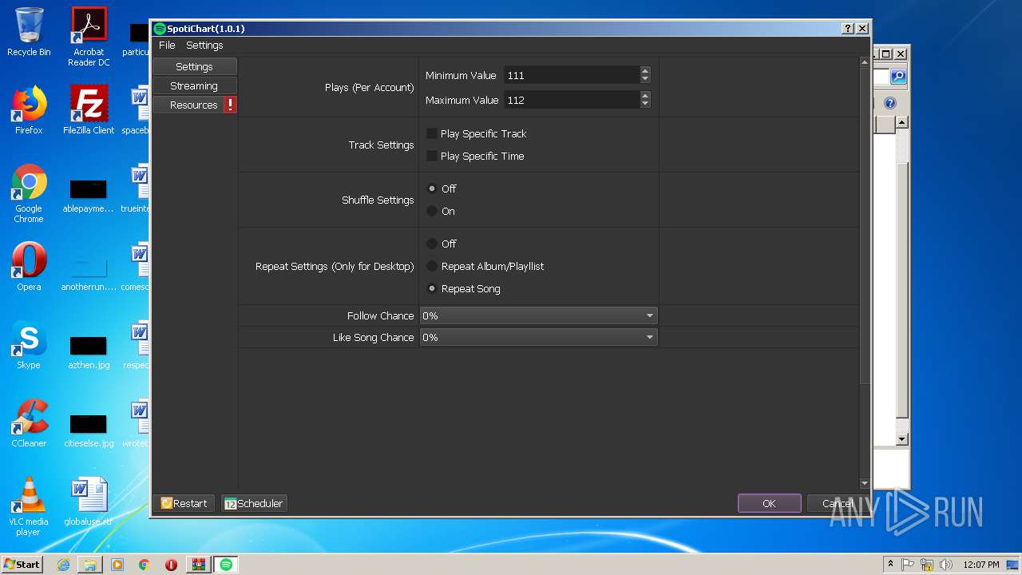
Task: Open the Windows Start menu
Action: (22, 565)
